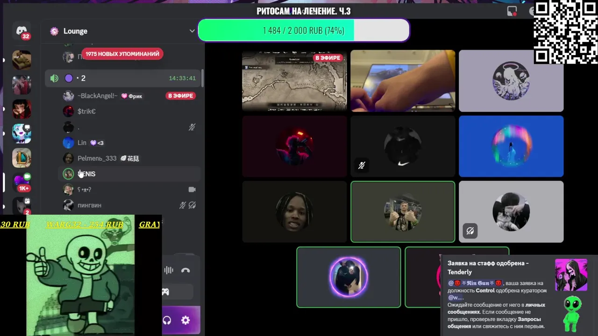Click the green alien dancing sticker
Viewport: 598px width, 336px height.
pos(572,313)
